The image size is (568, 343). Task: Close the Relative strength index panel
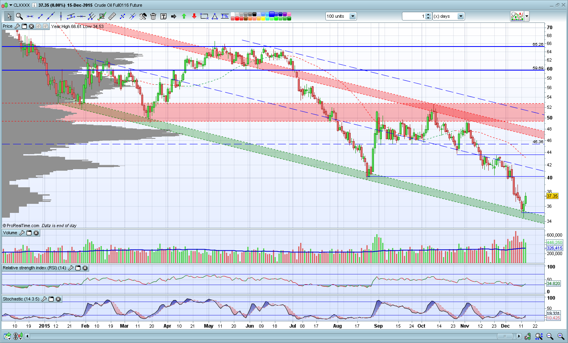tap(85, 268)
